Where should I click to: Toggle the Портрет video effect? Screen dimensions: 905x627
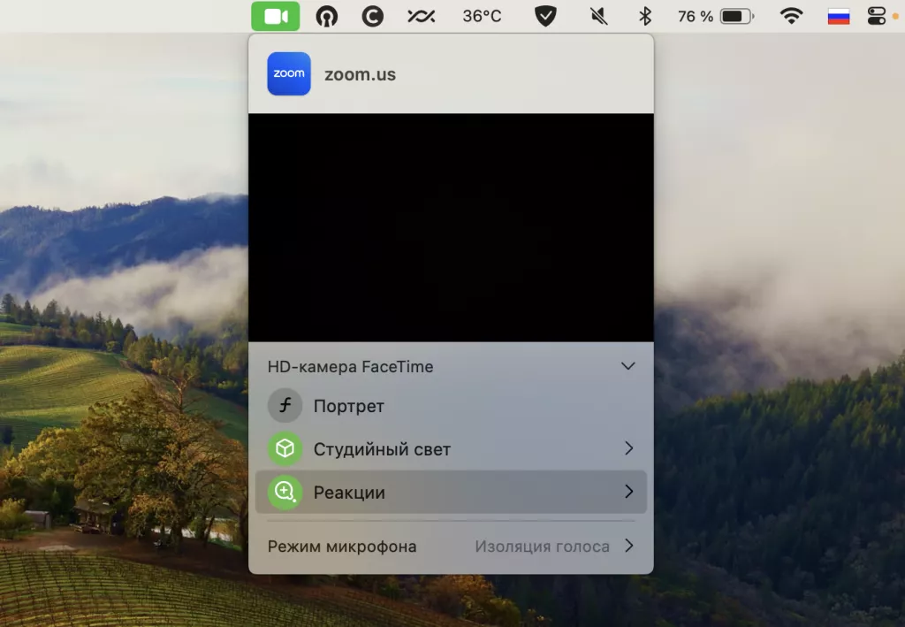(348, 406)
